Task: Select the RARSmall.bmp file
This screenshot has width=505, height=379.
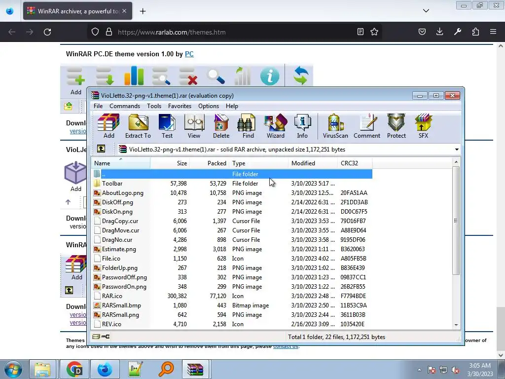Action: tap(232, 305)
